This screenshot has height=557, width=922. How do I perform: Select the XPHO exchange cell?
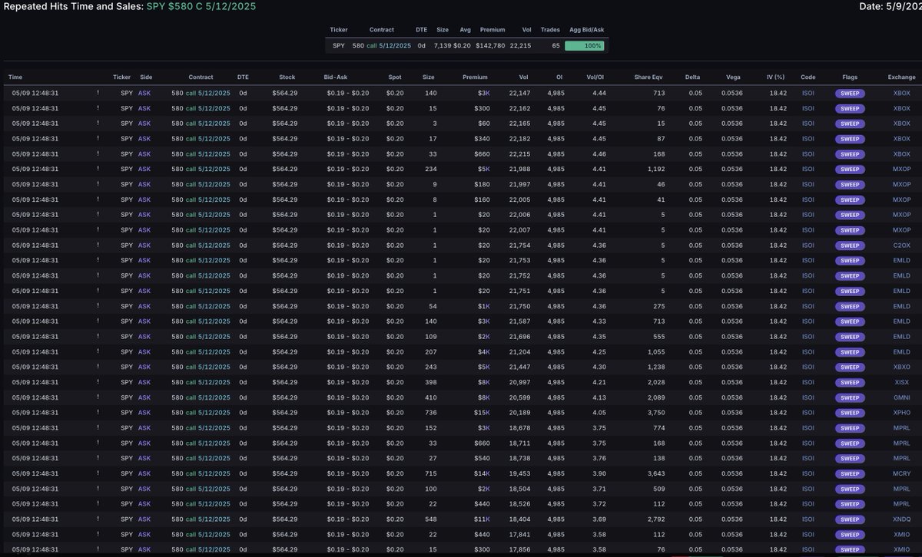click(x=901, y=412)
